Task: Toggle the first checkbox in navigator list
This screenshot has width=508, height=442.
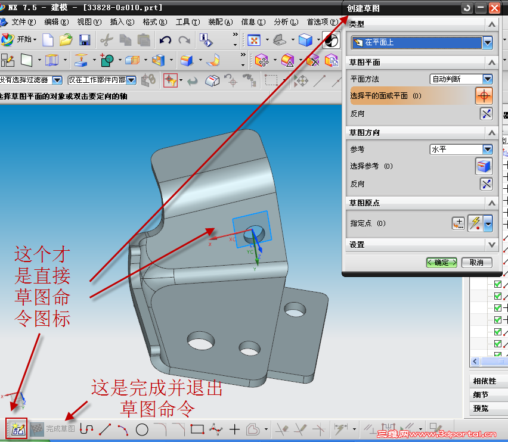Action: [498, 284]
